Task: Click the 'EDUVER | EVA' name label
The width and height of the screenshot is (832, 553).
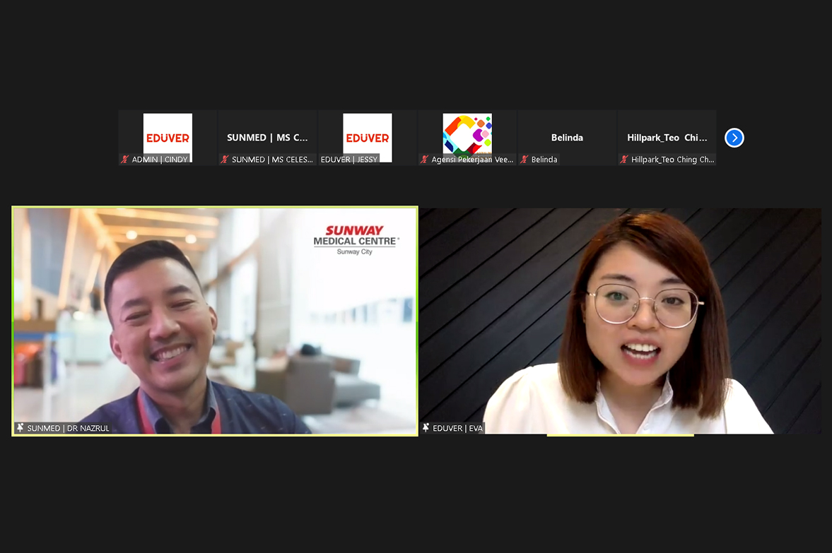Action: click(457, 428)
